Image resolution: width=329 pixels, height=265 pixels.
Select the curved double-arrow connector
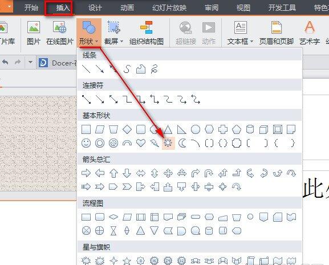(196, 99)
